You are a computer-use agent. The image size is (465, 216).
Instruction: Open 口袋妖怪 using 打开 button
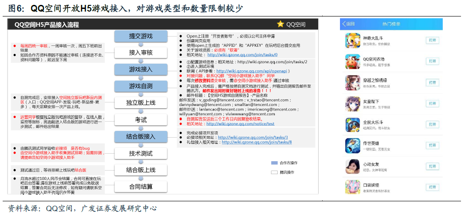(433, 187)
